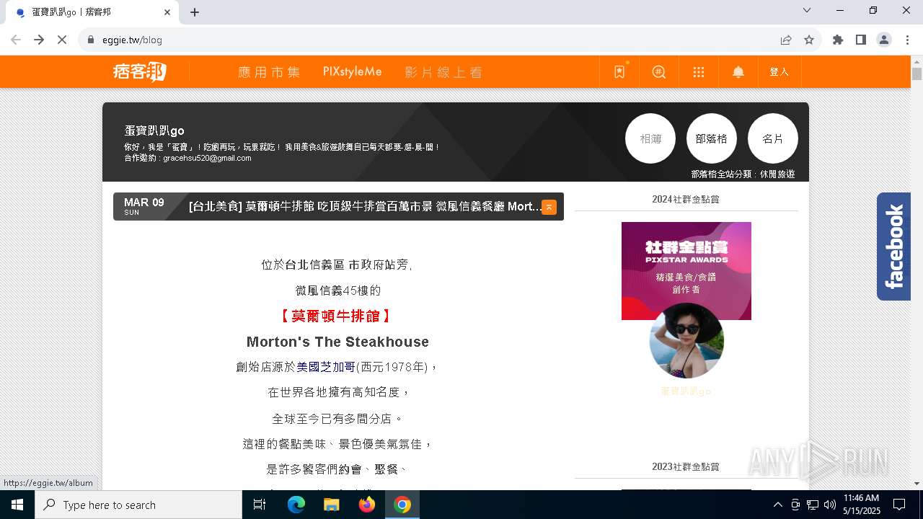Image resolution: width=923 pixels, height=519 pixels.
Task: Open the notifications bell icon
Action: [x=738, y=71]
